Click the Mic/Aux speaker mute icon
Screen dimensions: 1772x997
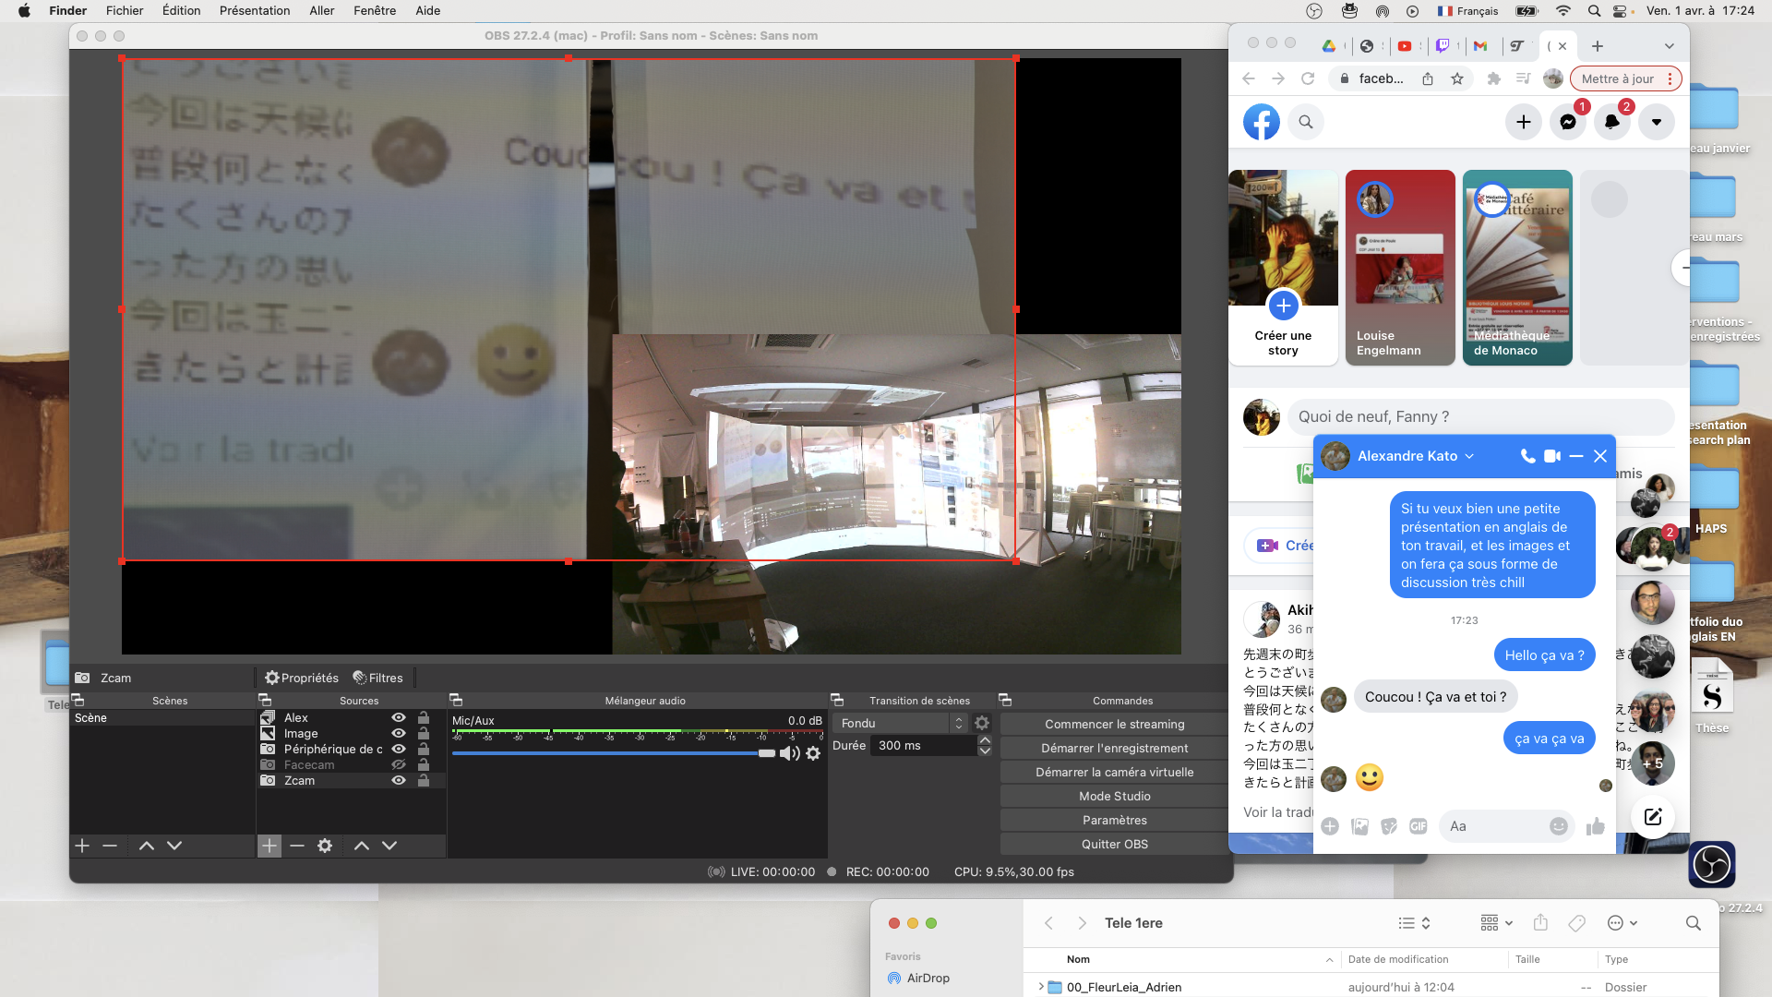pos(789,753)
